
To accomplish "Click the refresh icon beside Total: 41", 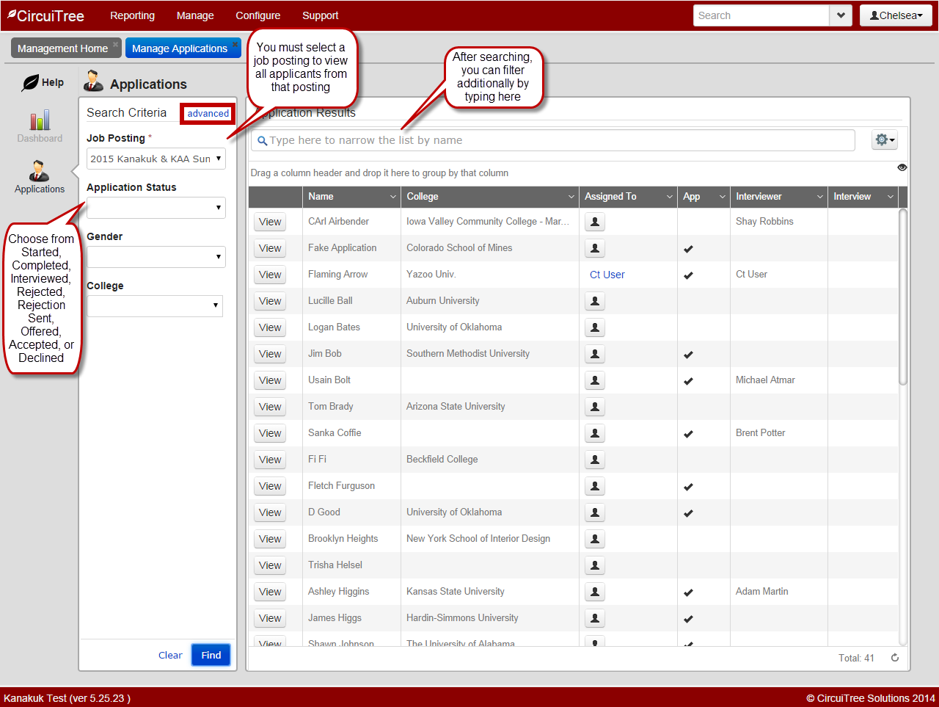I will point(895,658).
